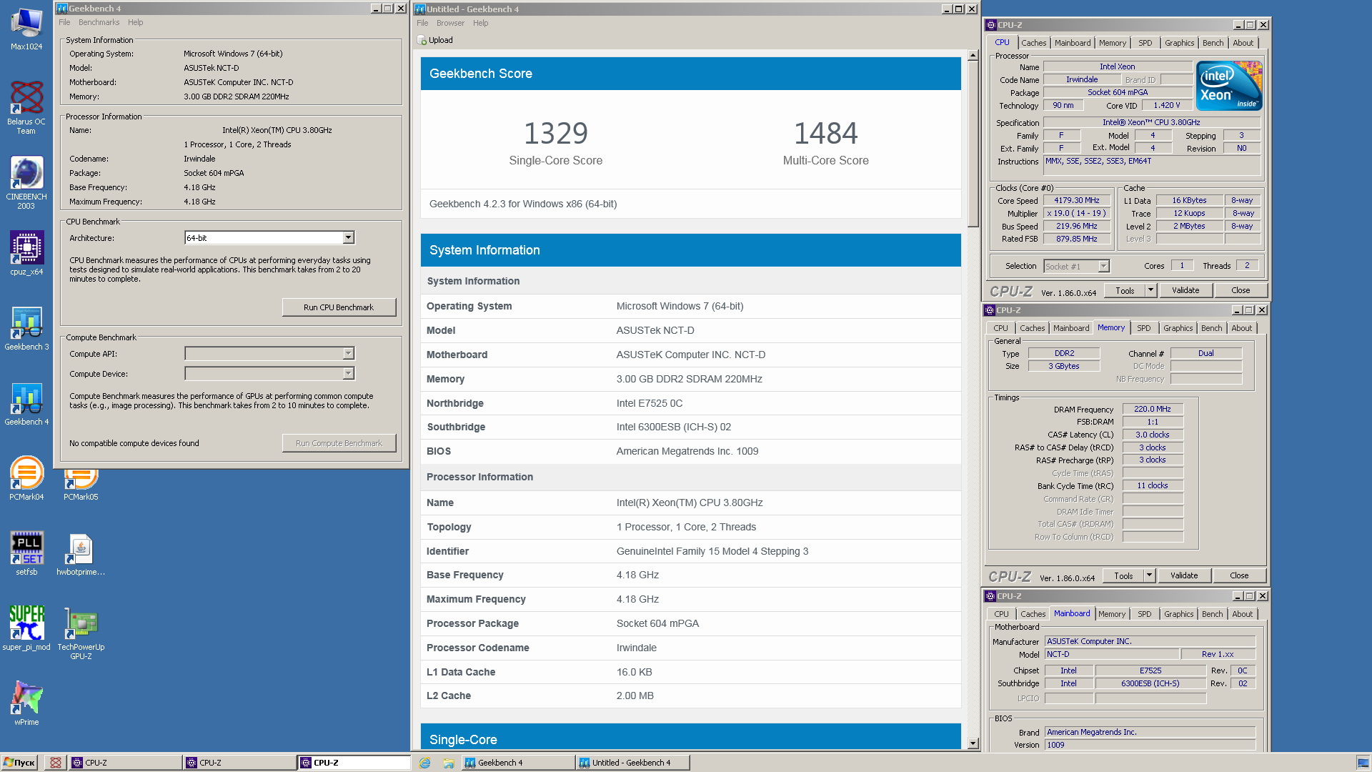Click Close in the Memory CPU-Z window
The width and height of the screenshot is (1372, 772).
coord(1239,575)
